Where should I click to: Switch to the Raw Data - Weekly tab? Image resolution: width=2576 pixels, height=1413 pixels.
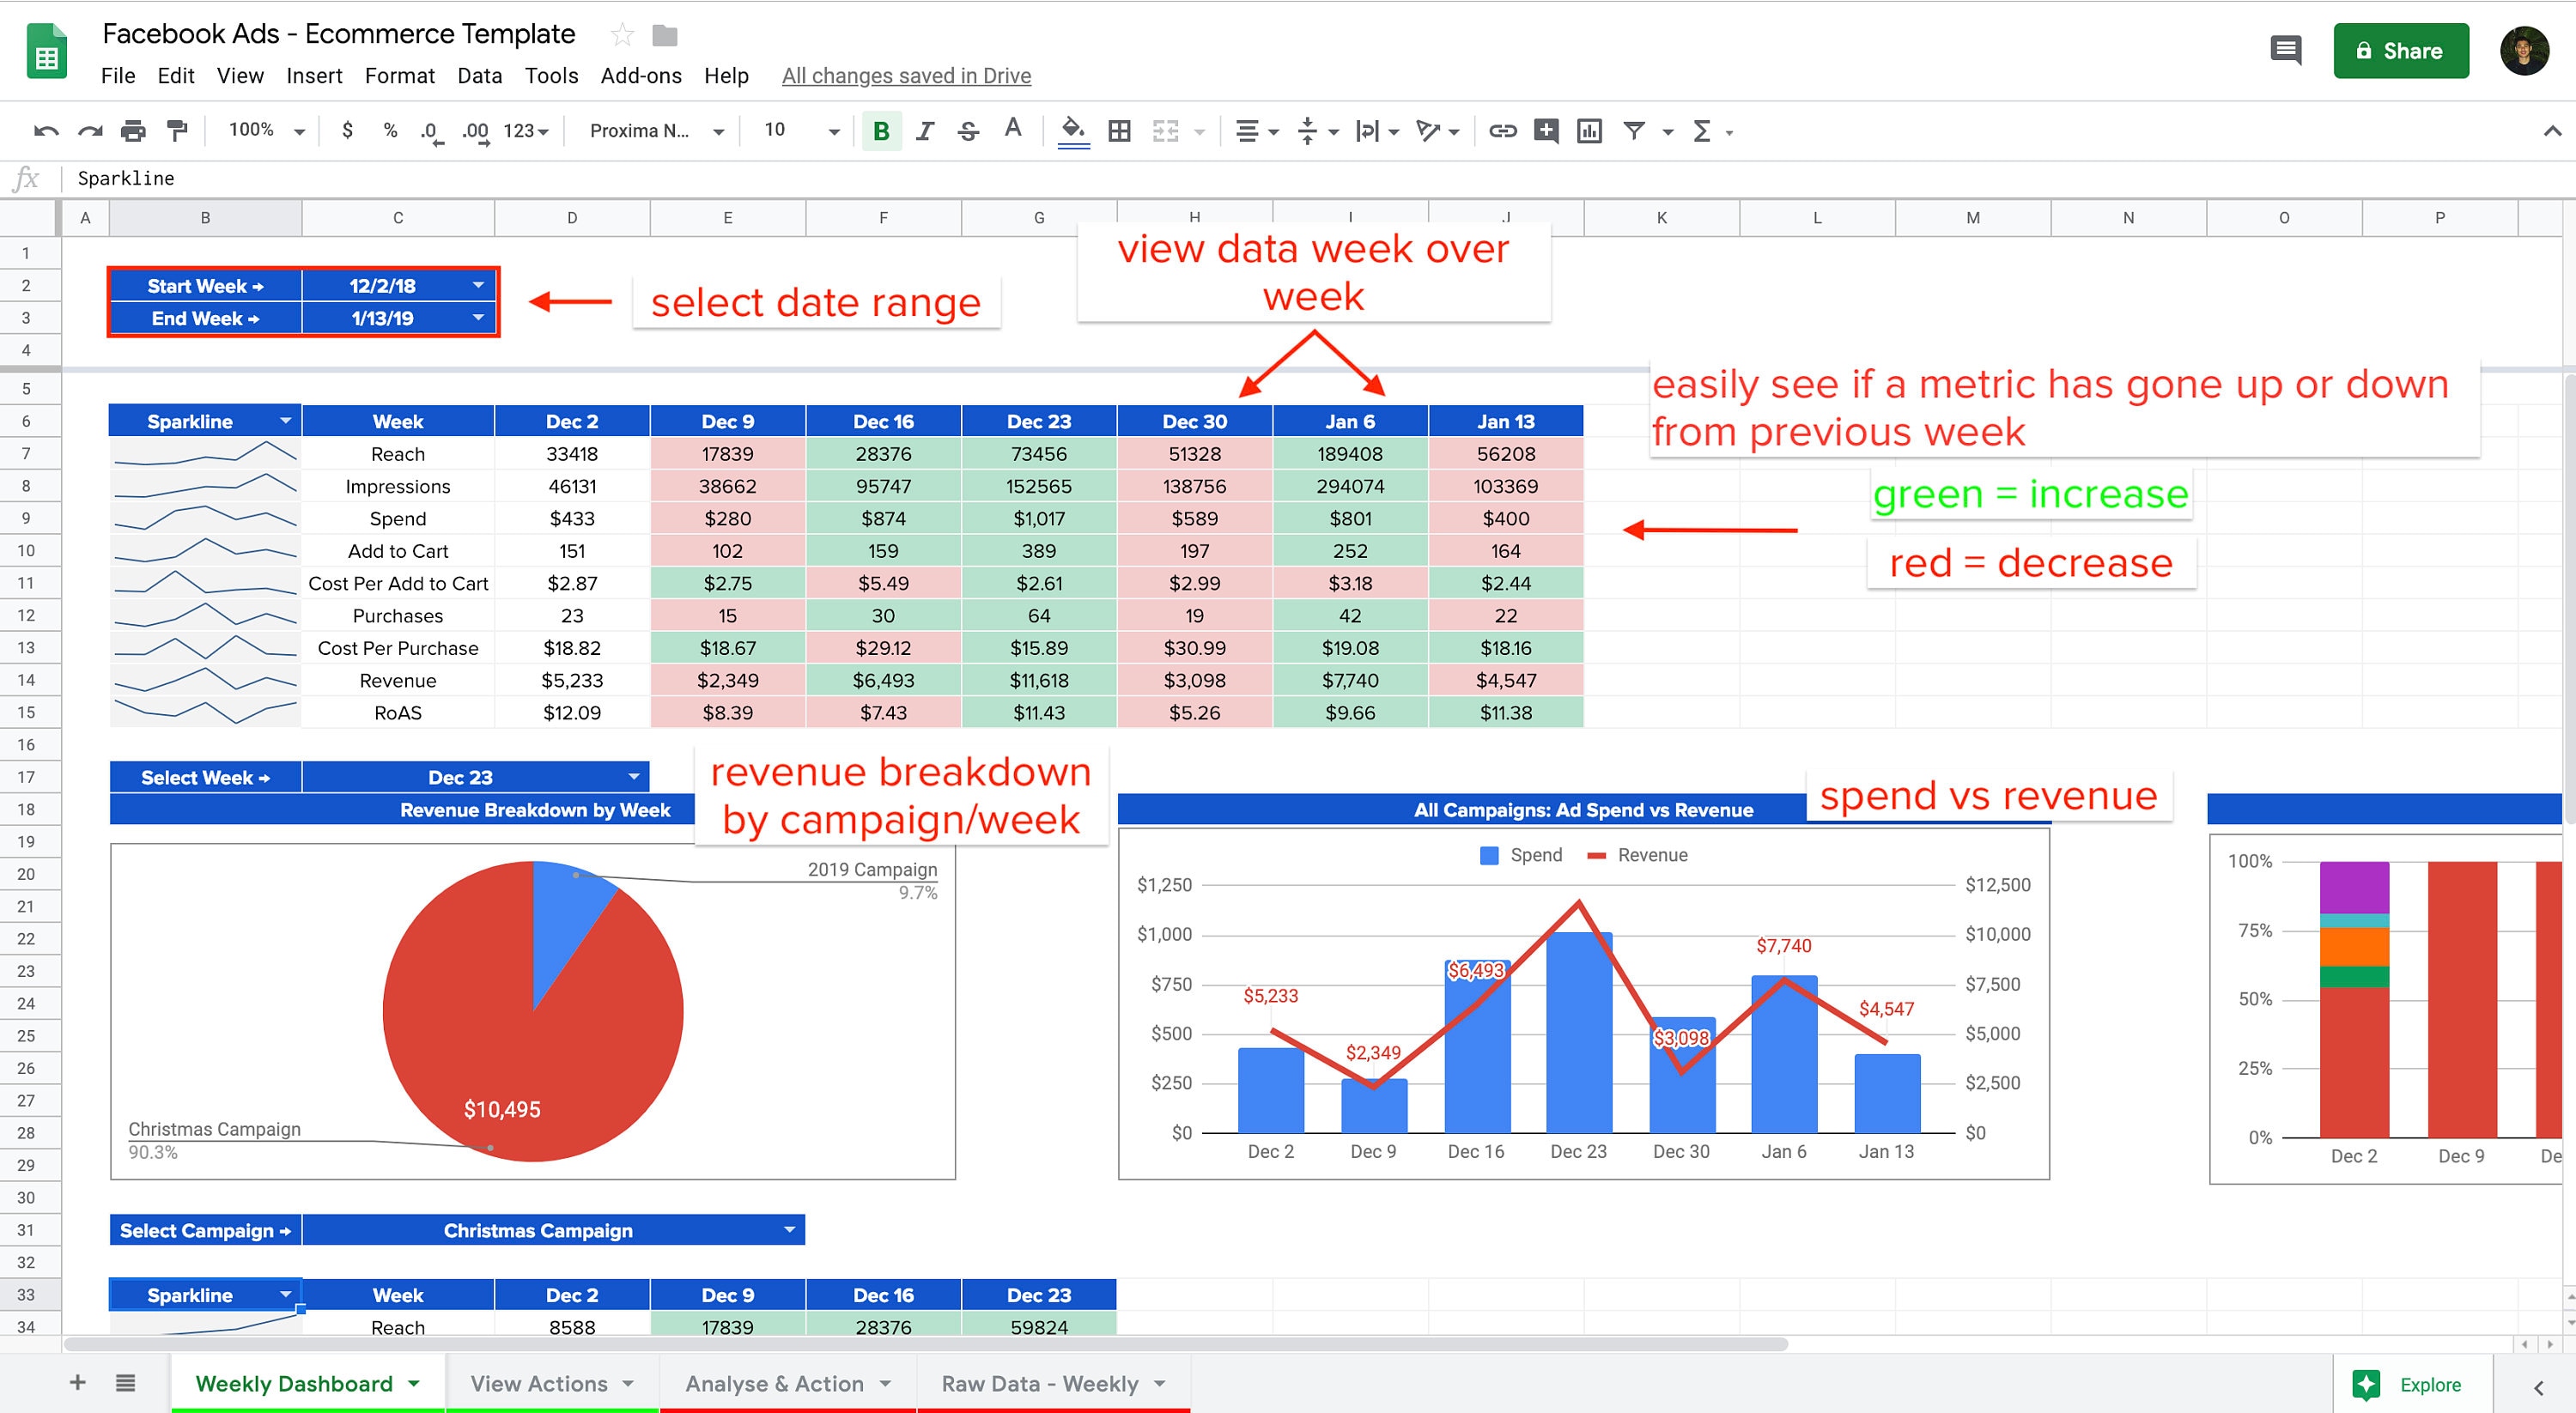point(1040,1383)
